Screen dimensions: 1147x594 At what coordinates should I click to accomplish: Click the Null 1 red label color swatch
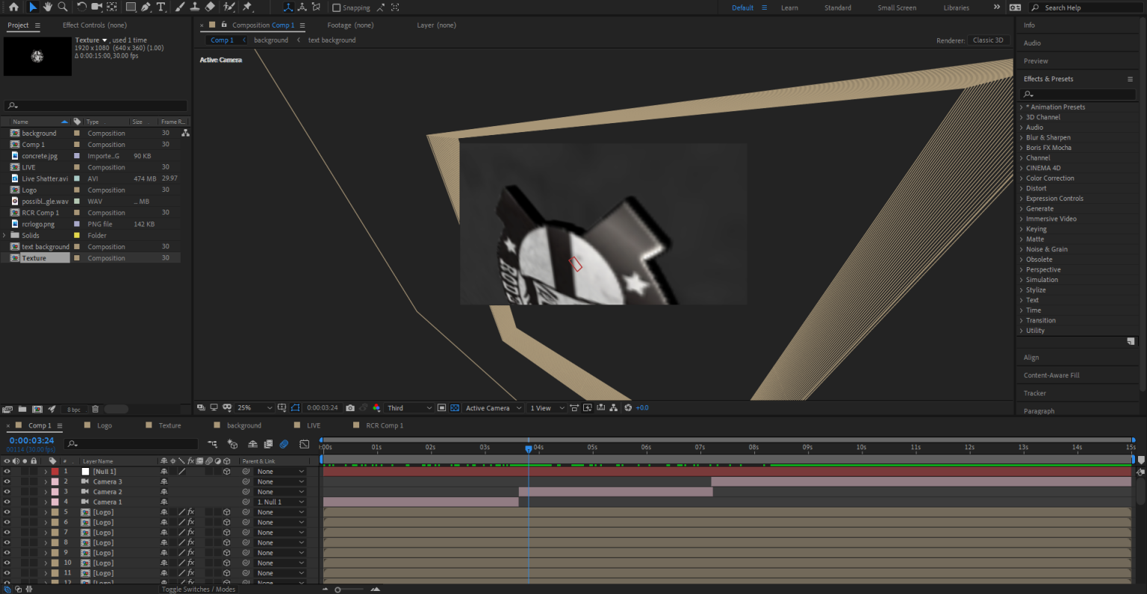(55, 472)
